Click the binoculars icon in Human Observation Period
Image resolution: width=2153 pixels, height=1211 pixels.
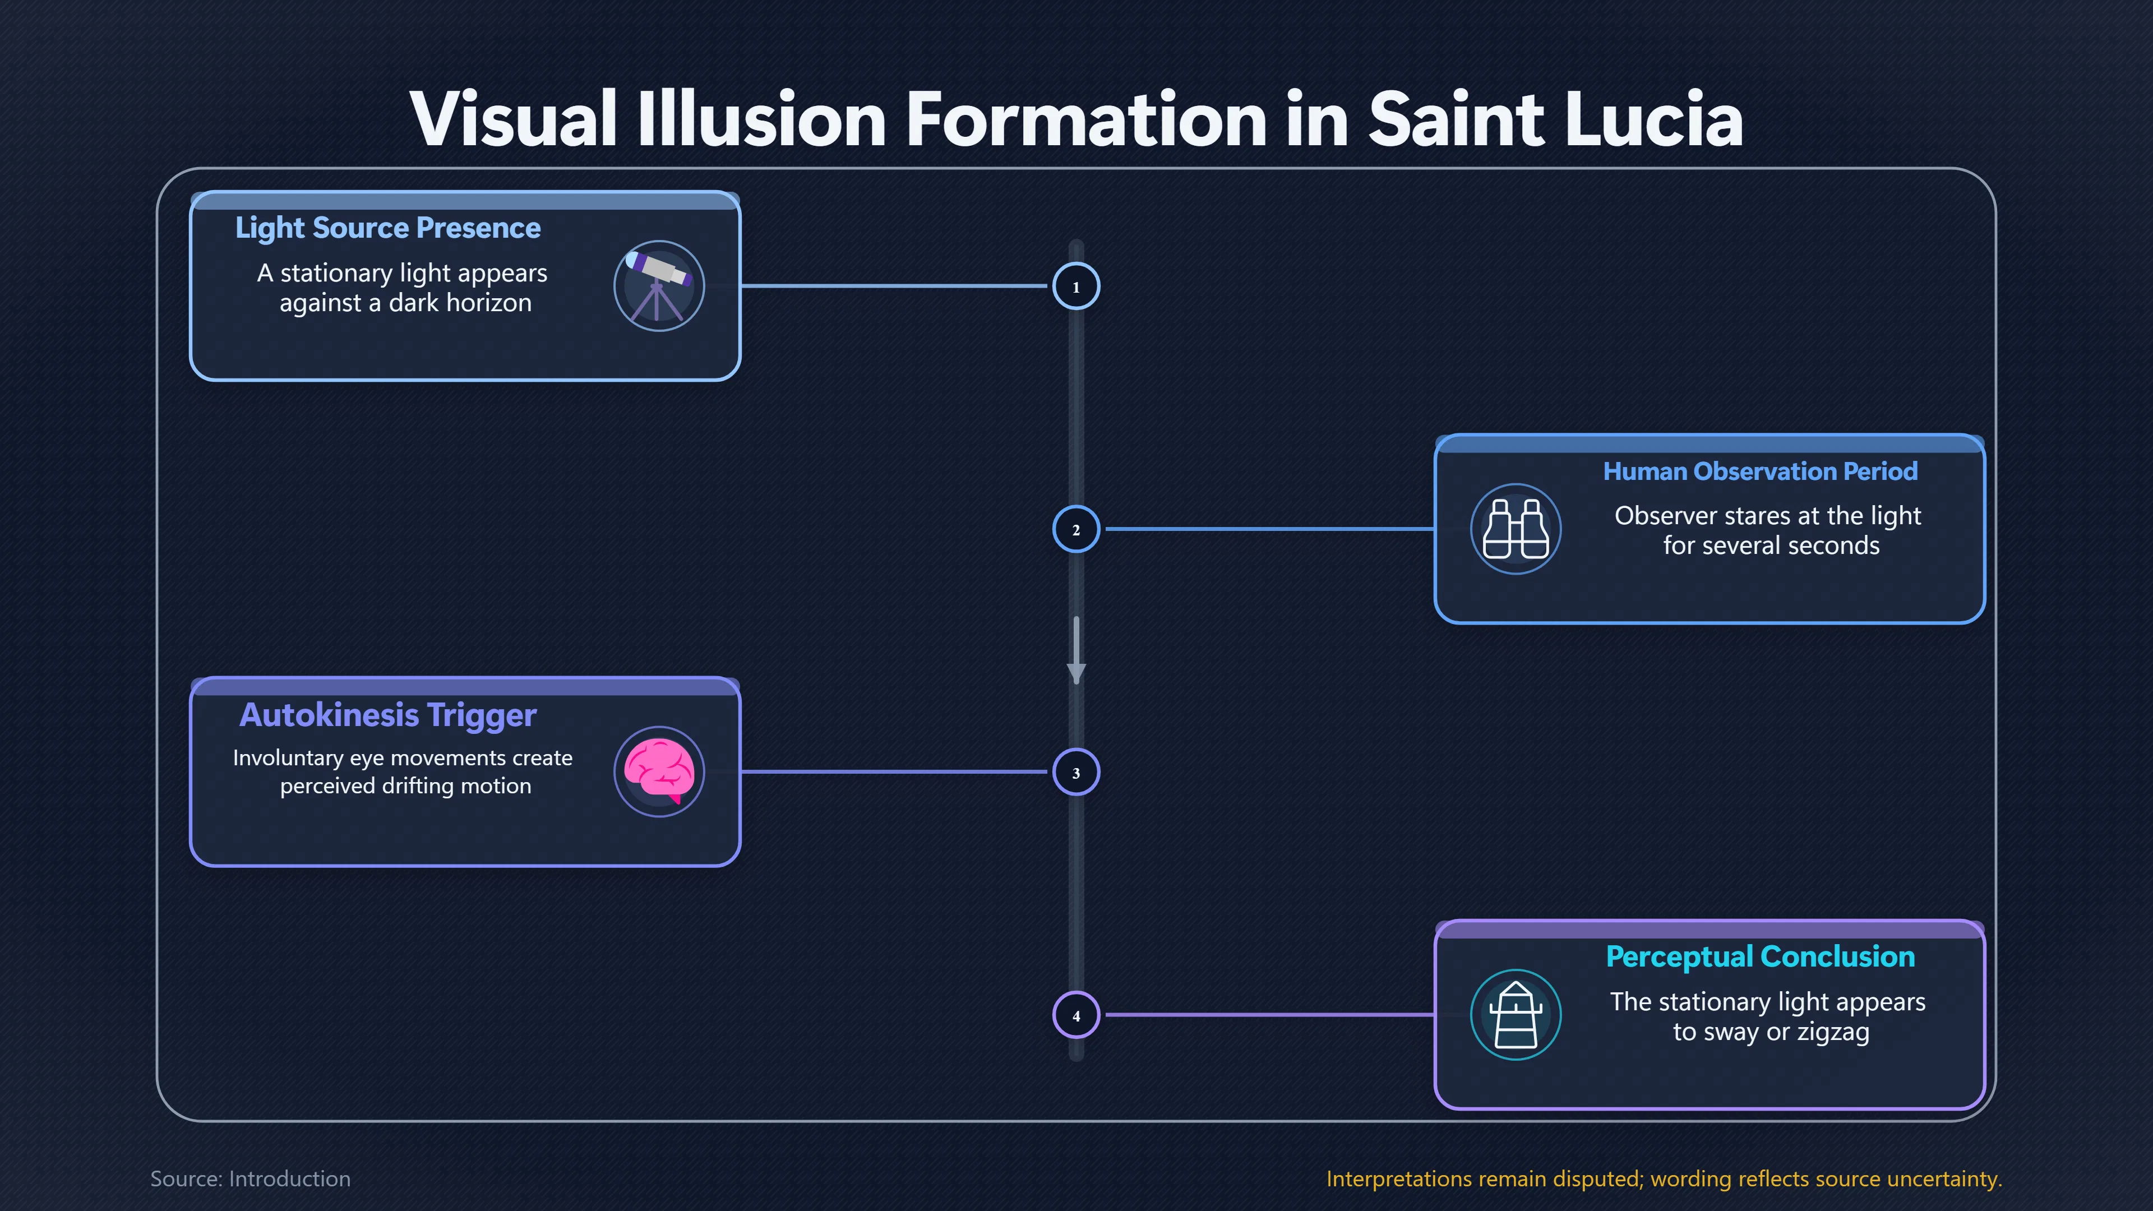coord(1516,529)
